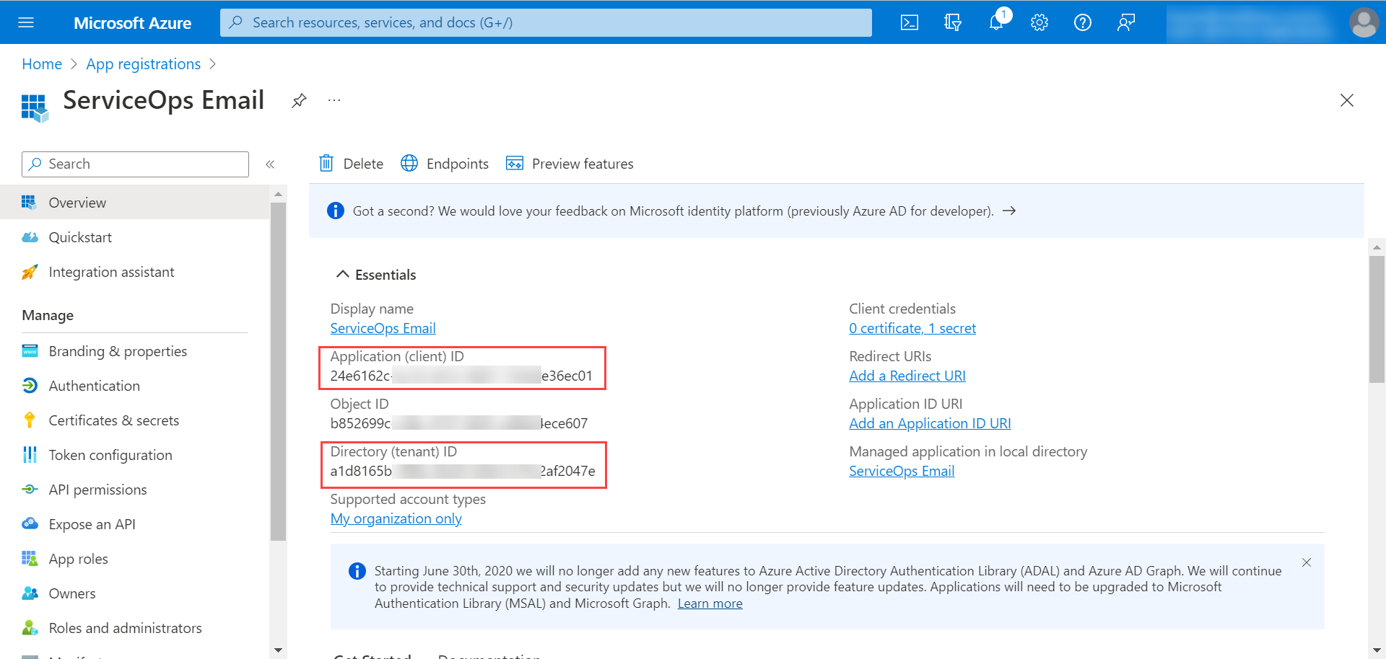
Task: Delete the app registration
Action: pyautogui.click(x=351, y=164)
